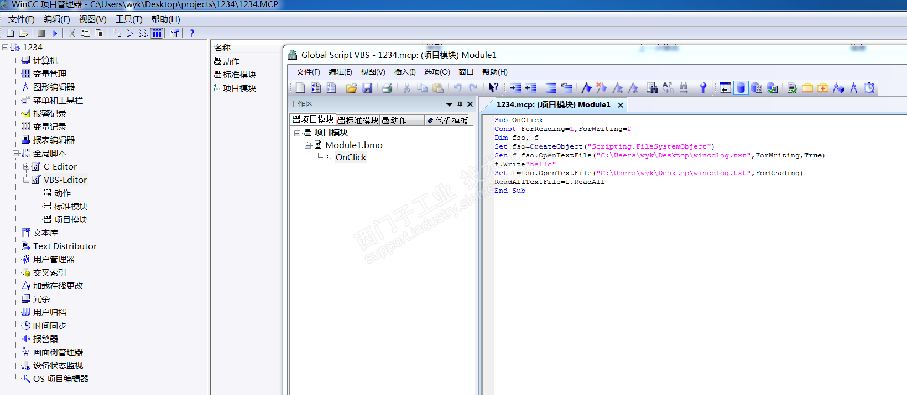Open 窗口 menu in script editor
The width and height of the screenshot is (907, 395).
point(466,72)
